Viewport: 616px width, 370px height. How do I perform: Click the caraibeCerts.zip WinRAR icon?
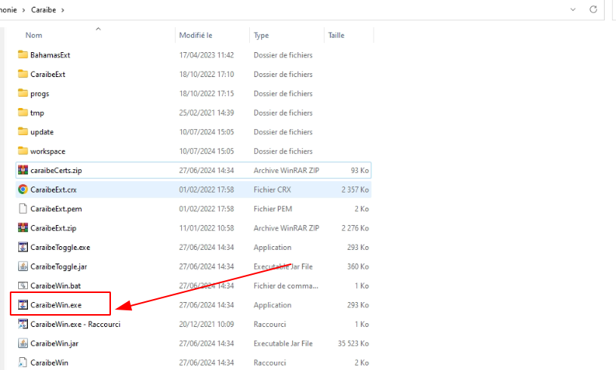23,170
